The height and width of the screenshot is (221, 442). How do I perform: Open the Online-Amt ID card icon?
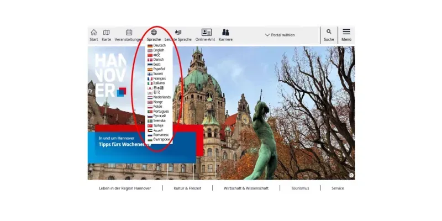206,32
